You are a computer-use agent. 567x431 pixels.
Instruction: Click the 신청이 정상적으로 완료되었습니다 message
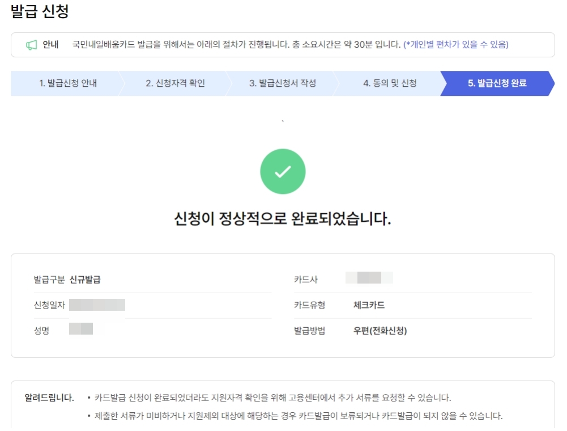(283, 217)
